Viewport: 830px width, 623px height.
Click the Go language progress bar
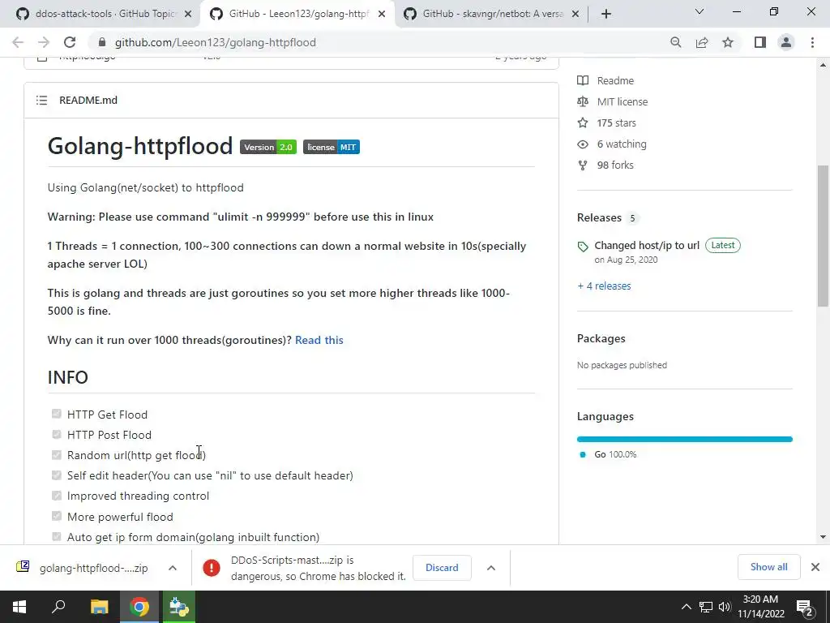[684, 439]
